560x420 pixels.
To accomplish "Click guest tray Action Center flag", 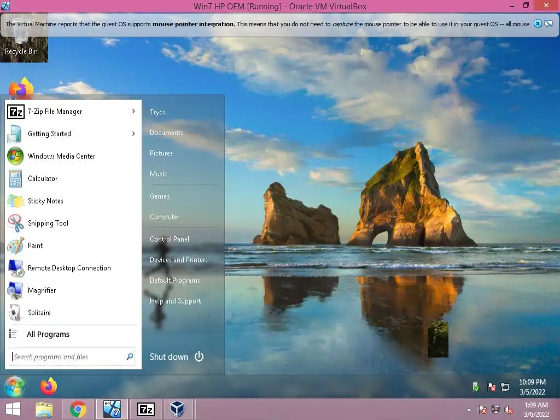I will pos(492,387).
